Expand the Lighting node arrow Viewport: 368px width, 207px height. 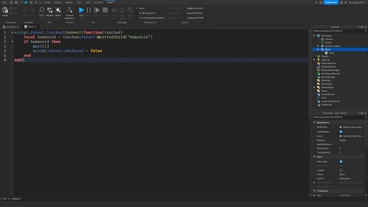pos(315,60)
